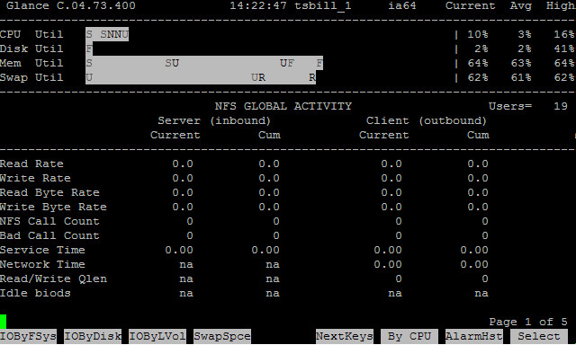Open the IOByDisk softkey
This screenshot has height=345, width=576.
click(93, 336)
